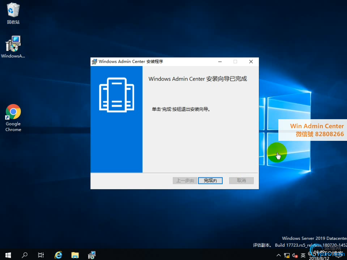Click the window title 'Windows Admin Center 安装程序'

[x=131, y=61]
